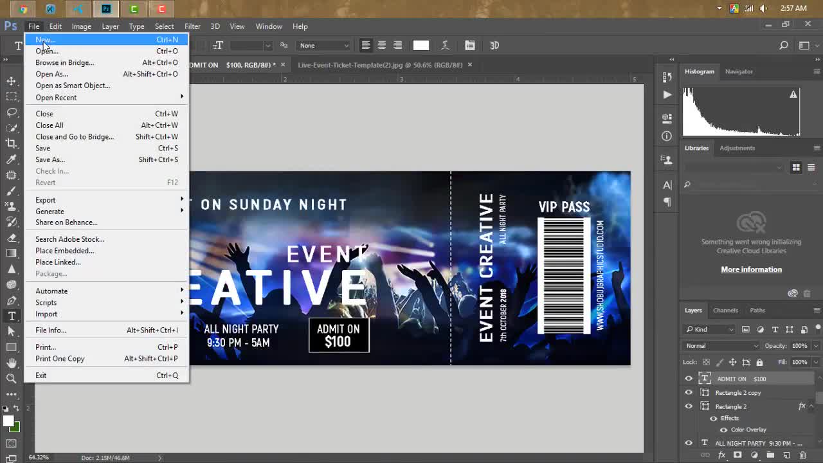Open the Actions panel play icon
The width and height of the screenshot is (823, 463).
(667, 95)
